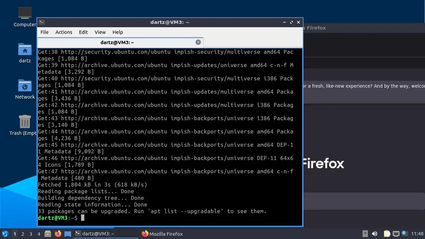The image size is (425, 239).
Task: Open the clipboard manager tray icon
Action: (387, 234)
